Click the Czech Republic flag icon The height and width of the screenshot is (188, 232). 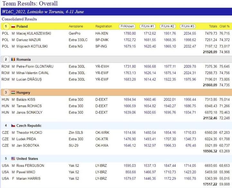pos(13,126)
